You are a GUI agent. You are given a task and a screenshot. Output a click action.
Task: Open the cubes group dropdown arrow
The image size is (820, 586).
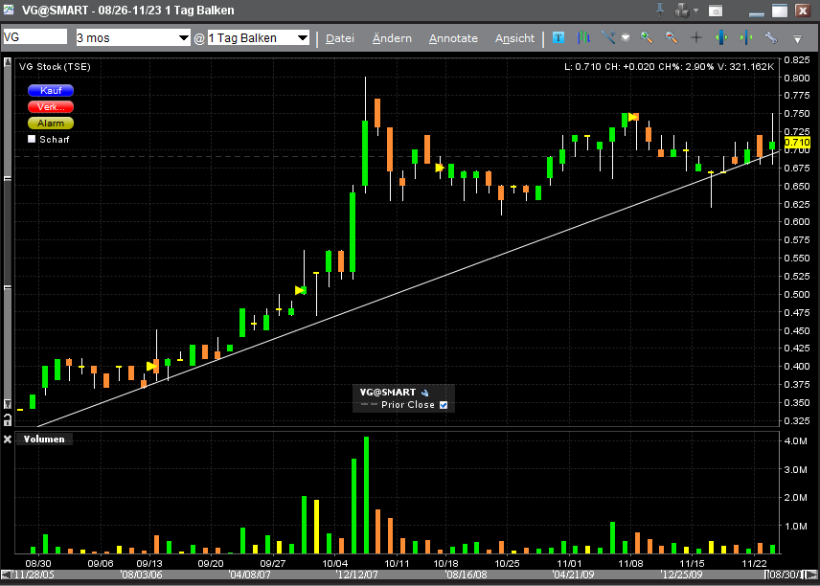(x=696, y=11)
